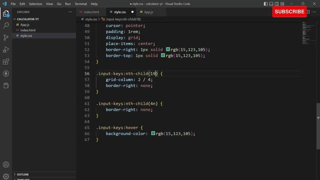
Task: Open App.js in the explorer
Action: pos(24,24)
